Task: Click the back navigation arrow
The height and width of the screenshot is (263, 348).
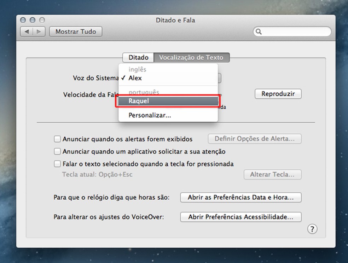Action: [x=28, y=31]
